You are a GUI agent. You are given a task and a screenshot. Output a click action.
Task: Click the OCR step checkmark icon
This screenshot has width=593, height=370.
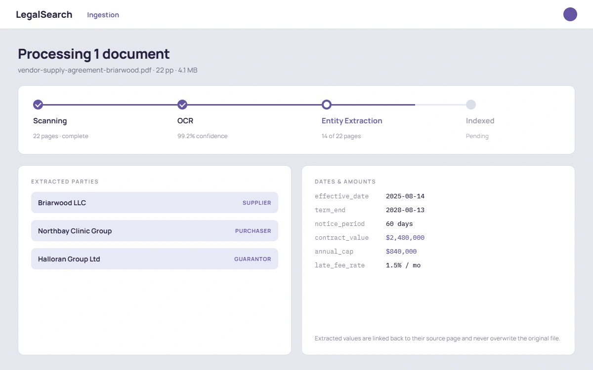click(x=182, y=105)
